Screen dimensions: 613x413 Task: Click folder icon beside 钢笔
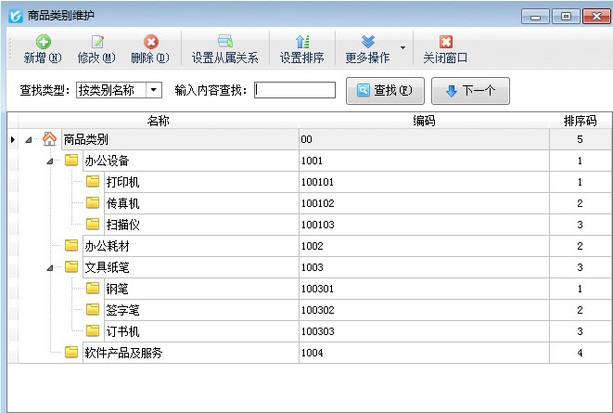(x=93, y=289)
